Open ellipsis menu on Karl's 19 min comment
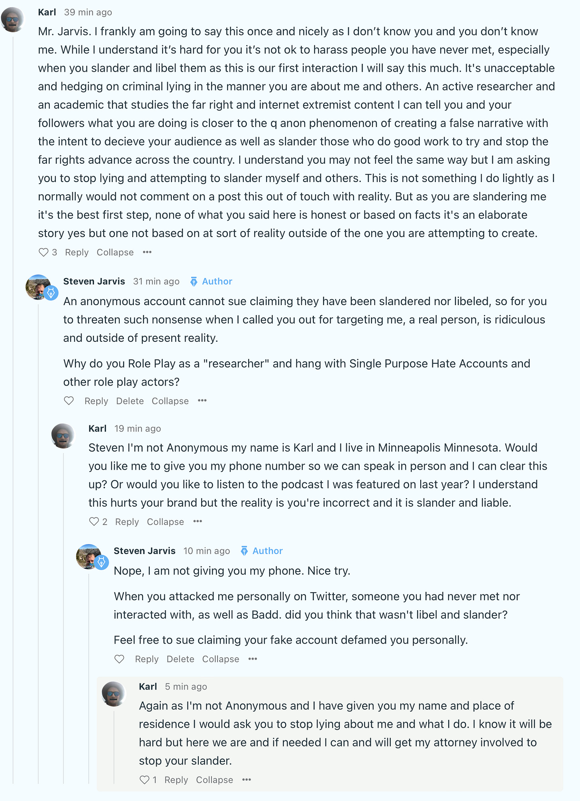 pyautogui.click(x=198, y=521)
